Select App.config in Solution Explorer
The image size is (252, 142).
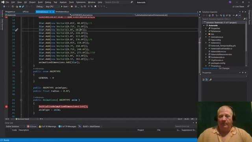click(216, 40)
